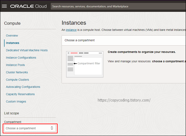This screenshot has width=186, height=136.
Task: Click the Oracle Cloud logo
Action: click(28, 6)
